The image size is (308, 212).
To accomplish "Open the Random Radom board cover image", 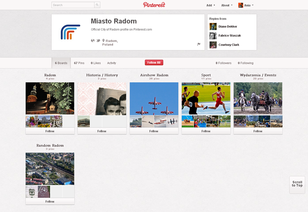I will pyautogui.click(x=50, y=169).
